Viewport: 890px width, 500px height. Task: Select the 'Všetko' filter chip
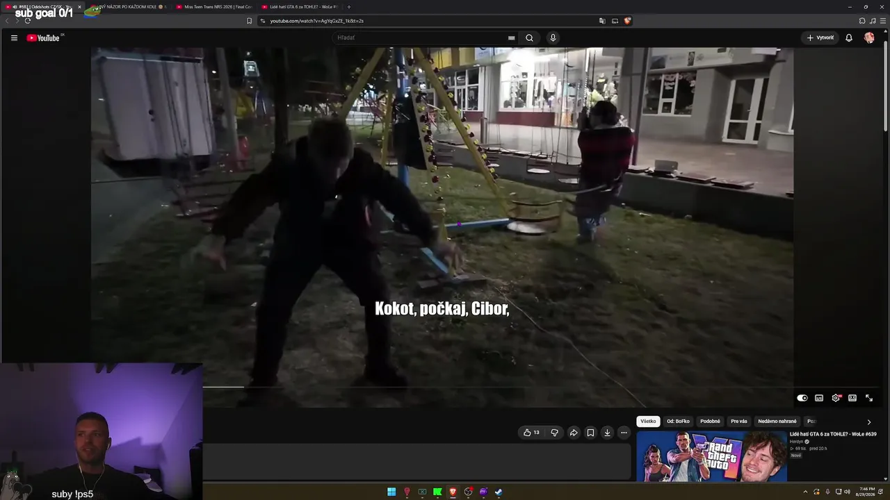point(648,422)
